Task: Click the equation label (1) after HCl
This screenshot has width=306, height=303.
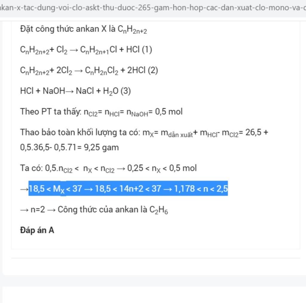Action: pyautogui.click(x=147, y=50)
